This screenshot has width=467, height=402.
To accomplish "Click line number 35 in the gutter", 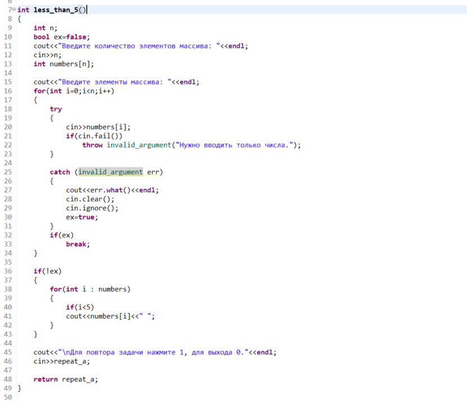I will click(x=8, y=262).
